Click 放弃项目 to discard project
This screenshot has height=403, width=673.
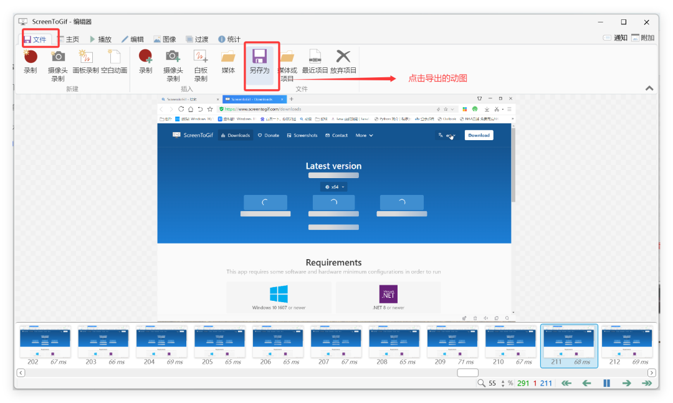tap(343, 62)
